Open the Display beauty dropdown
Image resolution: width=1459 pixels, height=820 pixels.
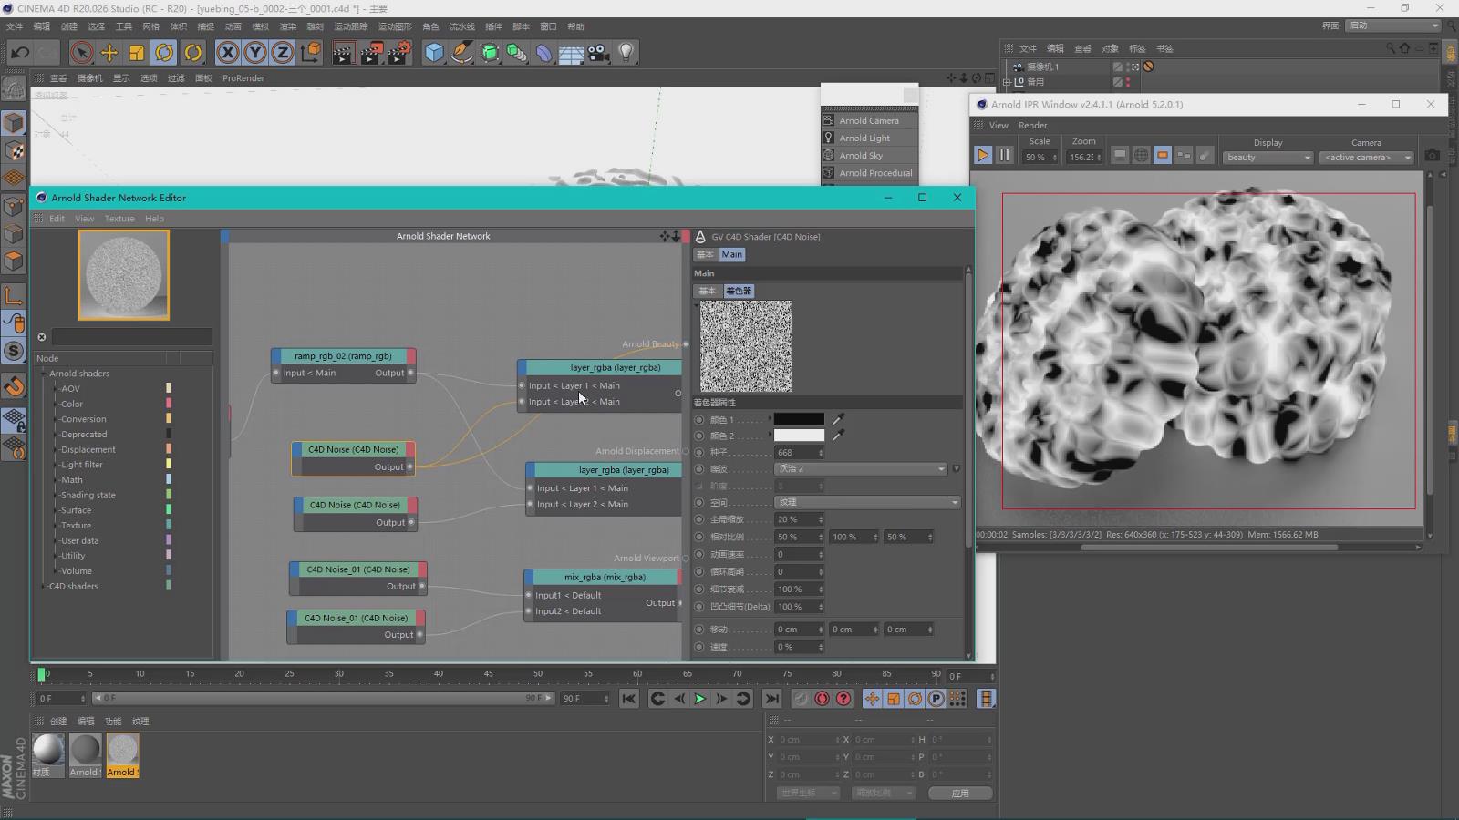click(x=1268, y=158)
